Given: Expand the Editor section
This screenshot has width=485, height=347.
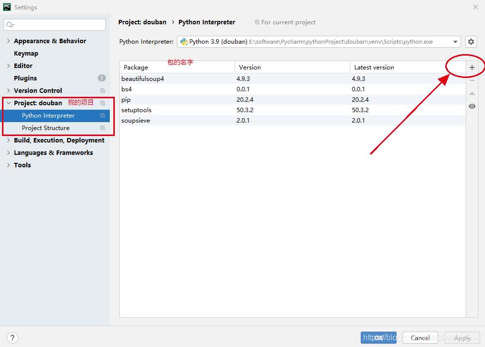Looking at the screenshot, I should pyautogui.click(x=8, y=66).
